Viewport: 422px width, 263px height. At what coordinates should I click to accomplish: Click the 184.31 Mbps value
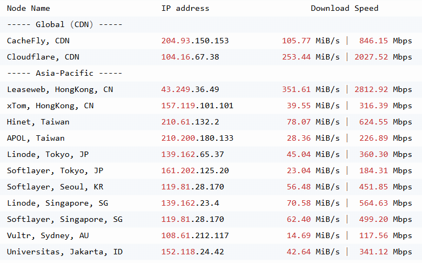coord(385,171)
